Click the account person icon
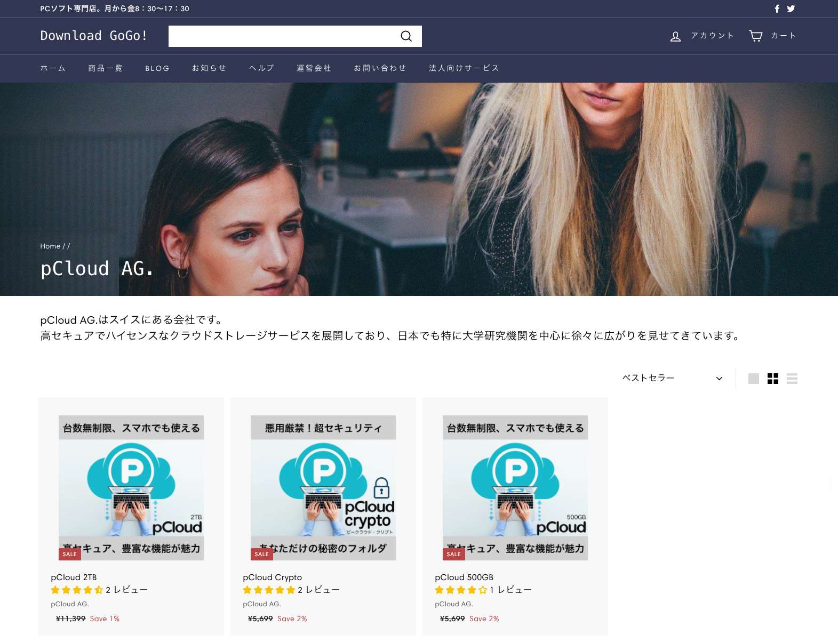838x642 pixels. point(675,36)
